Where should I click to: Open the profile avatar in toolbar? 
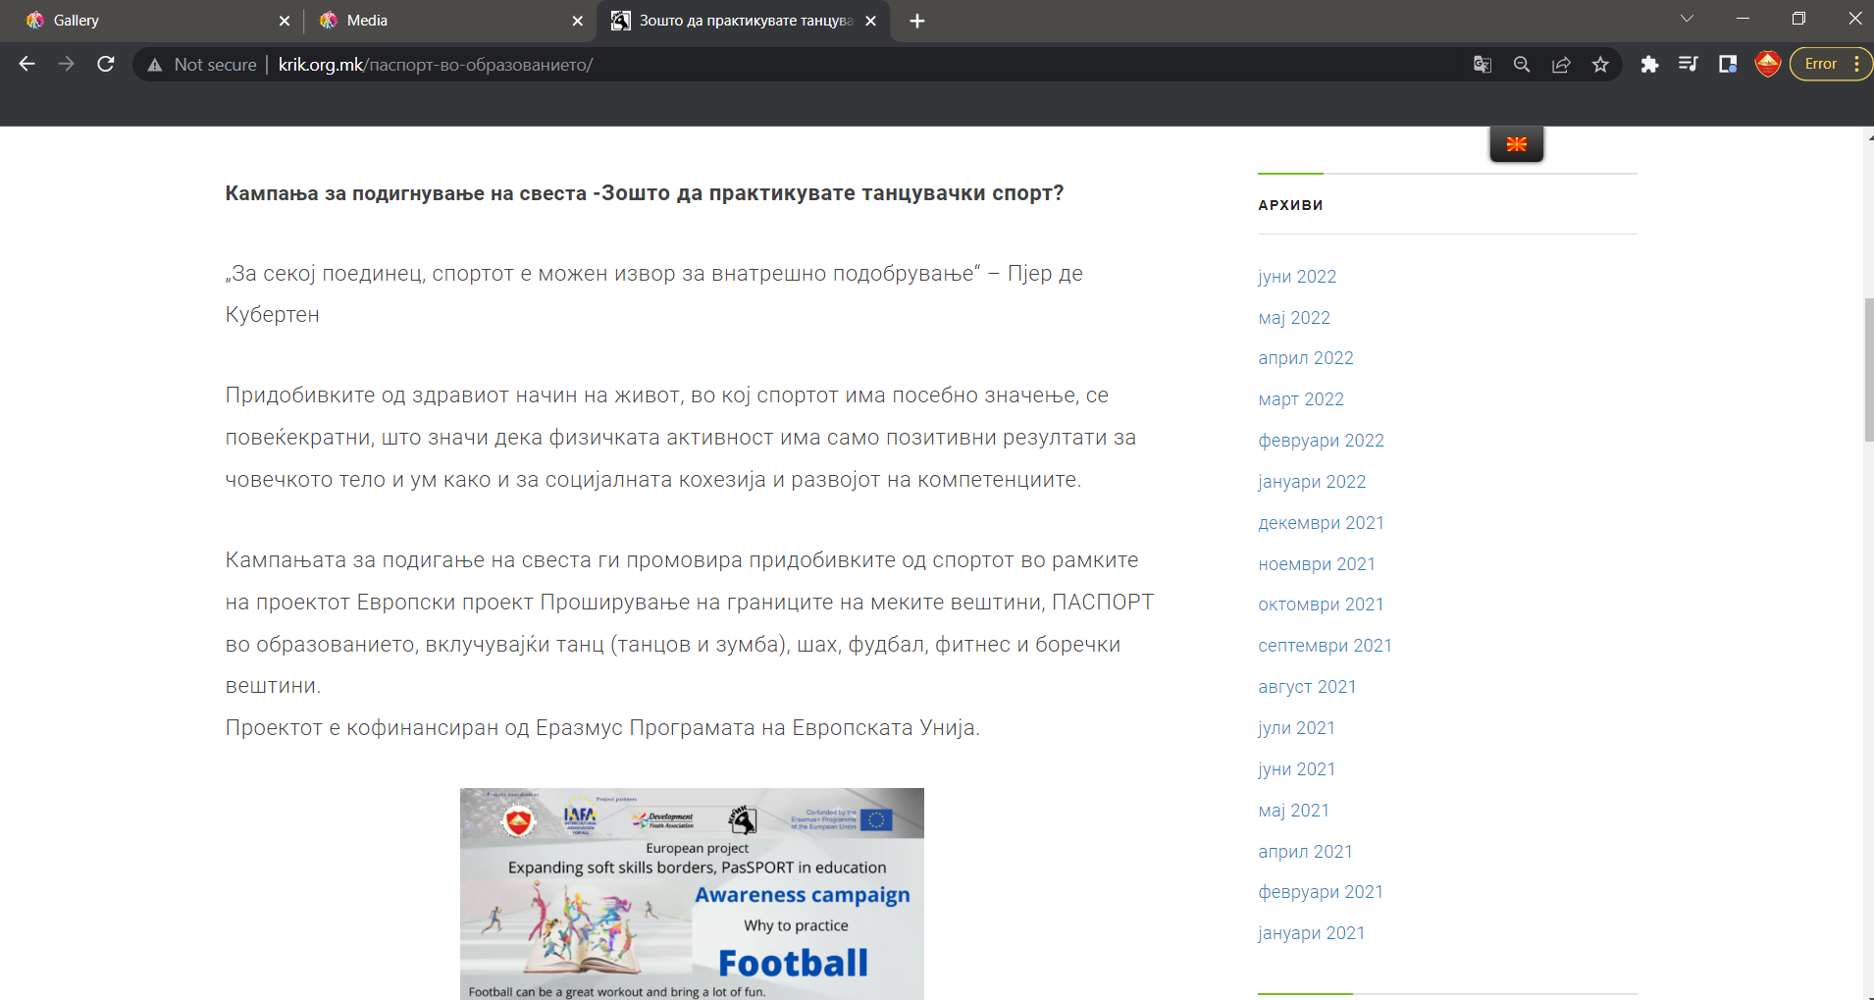point(1768,65)
